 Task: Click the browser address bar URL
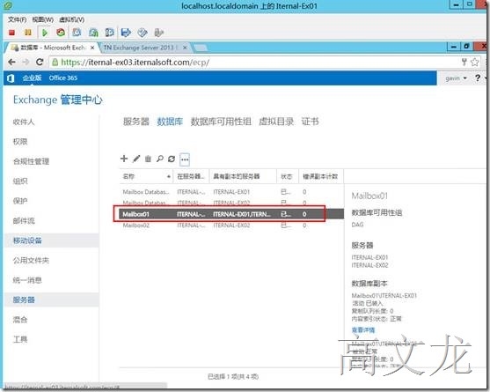pyautogui.click(x=135, y=63)
